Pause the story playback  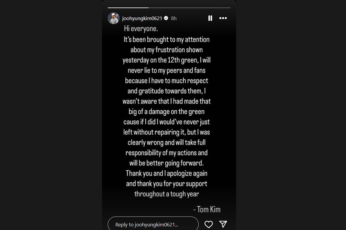pos(210,18)
